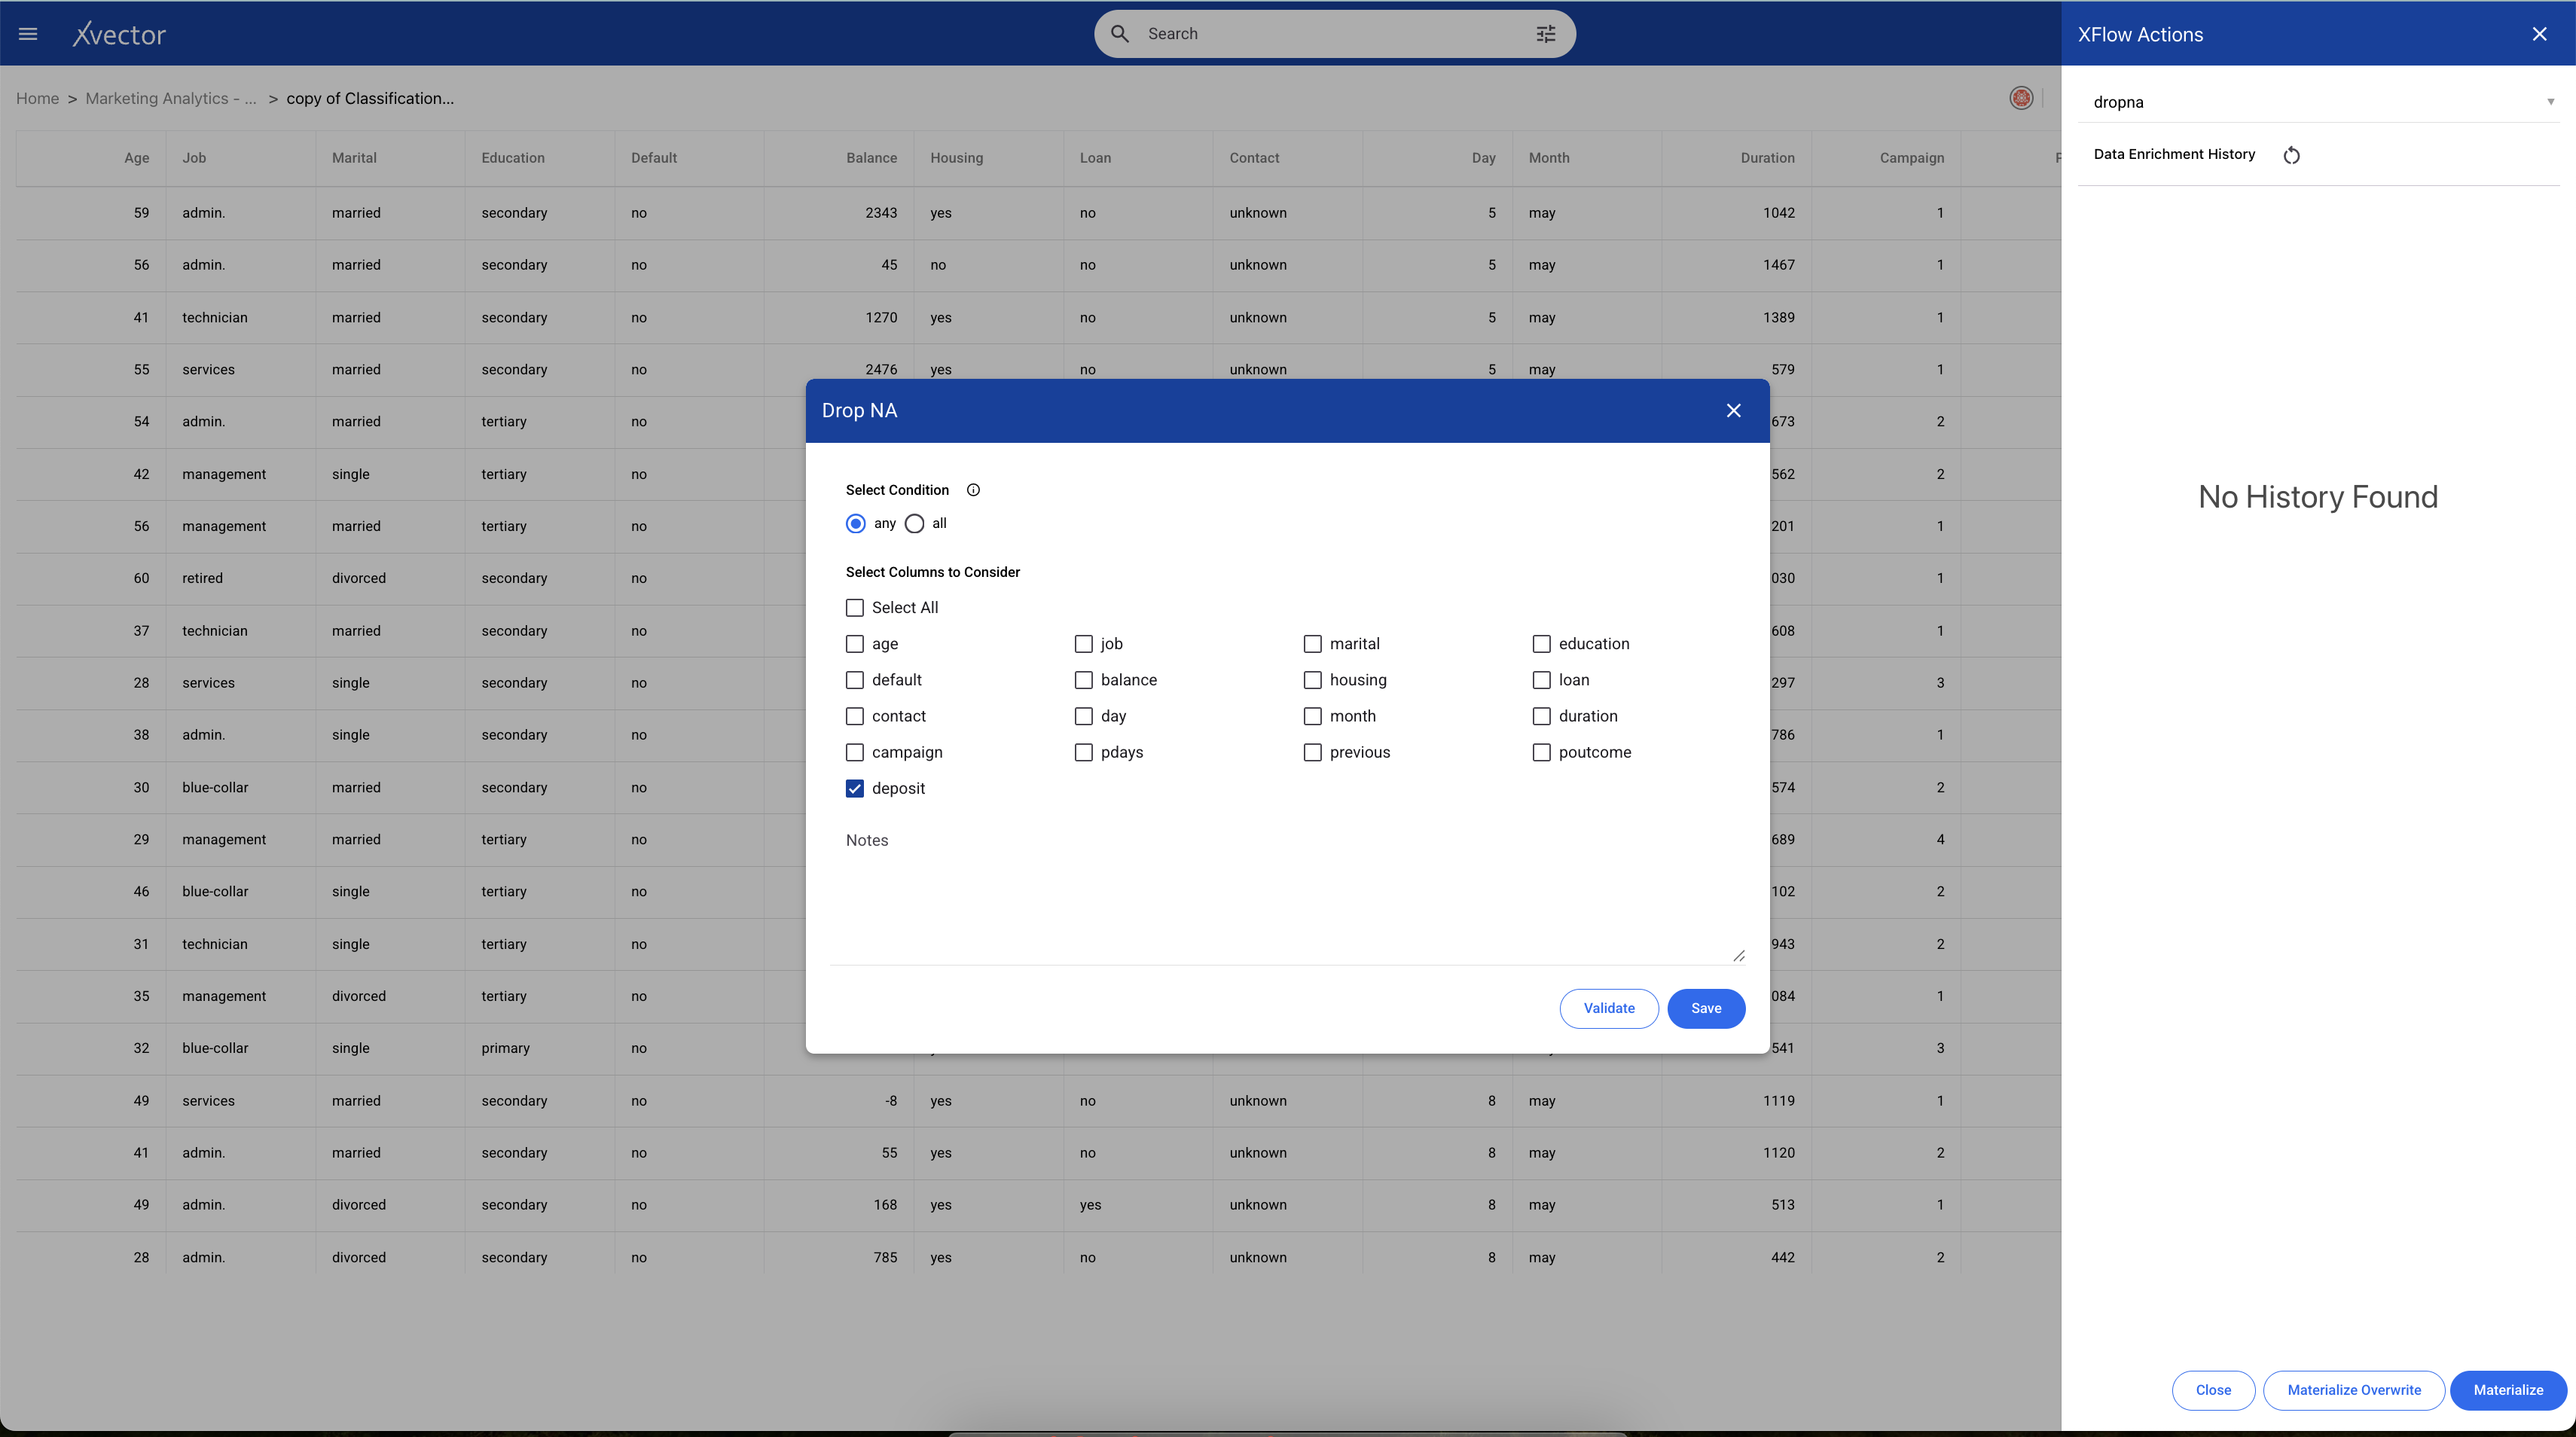Image resolution: width=2576 pixels, height=1437 pixels.
Task: Select the 'all' condition radio button
Action: coord(914,524)
